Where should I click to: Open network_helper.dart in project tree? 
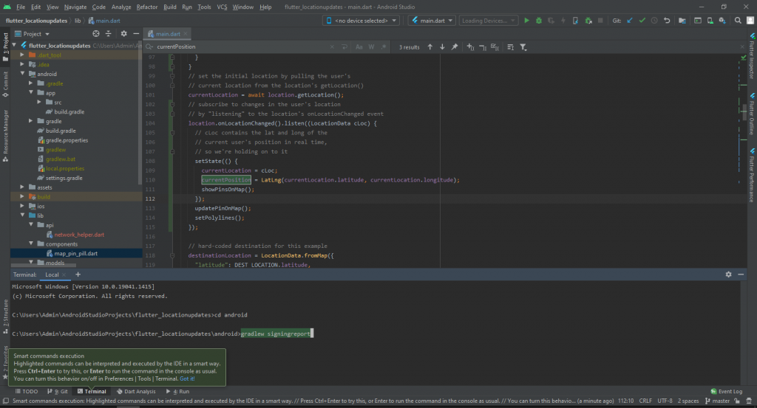(79, 235)
